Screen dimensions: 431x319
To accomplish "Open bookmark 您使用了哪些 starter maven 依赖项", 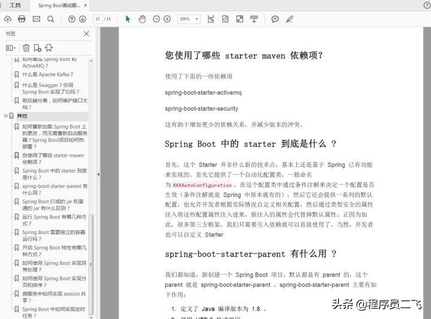I will tap(53, 159).
